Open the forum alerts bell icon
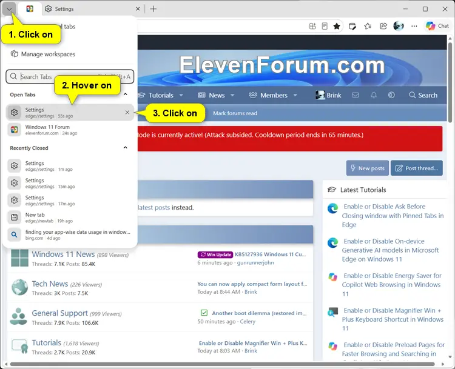This screenshot has height=369, width=455. [374, 95]
